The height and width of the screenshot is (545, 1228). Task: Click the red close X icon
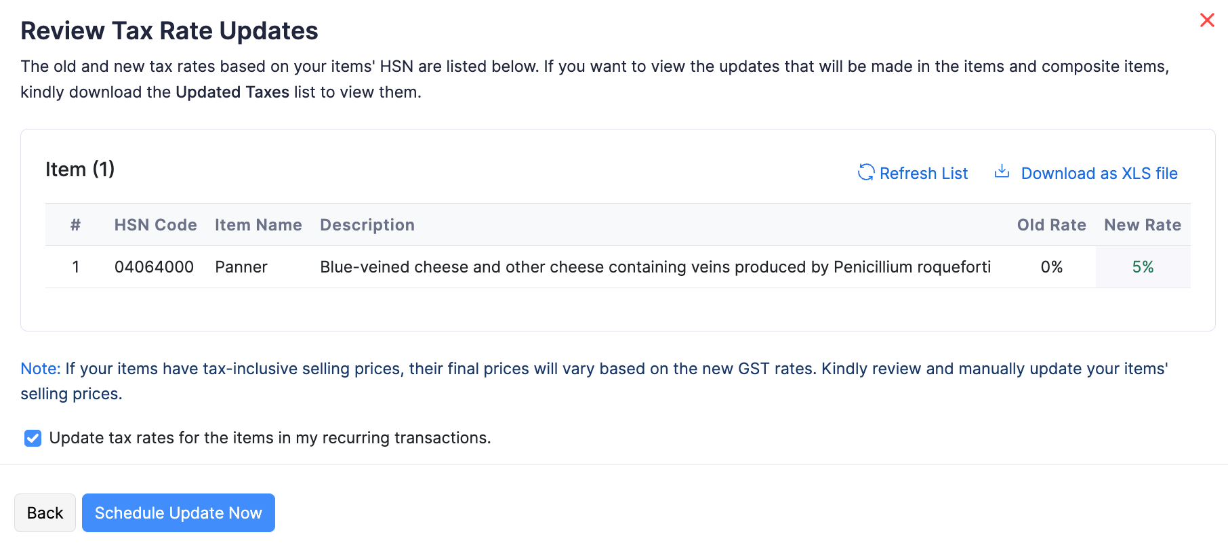(x=1207, y=20)
